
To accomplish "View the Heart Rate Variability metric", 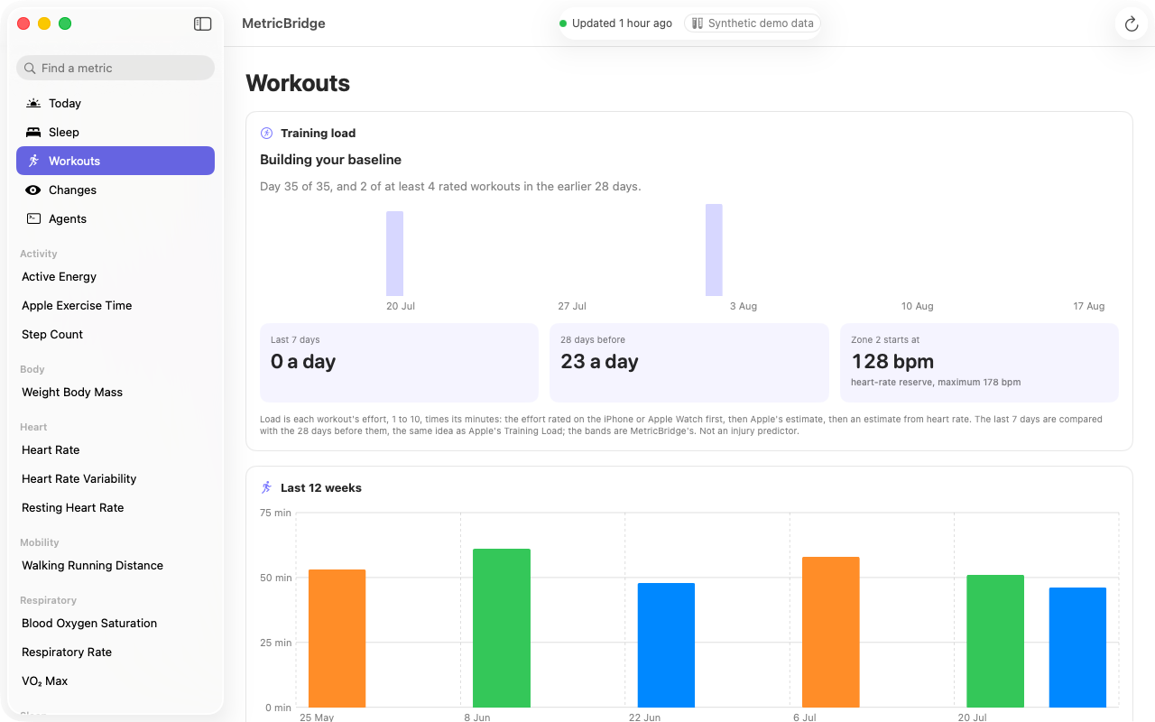I will tap(115, 478).
